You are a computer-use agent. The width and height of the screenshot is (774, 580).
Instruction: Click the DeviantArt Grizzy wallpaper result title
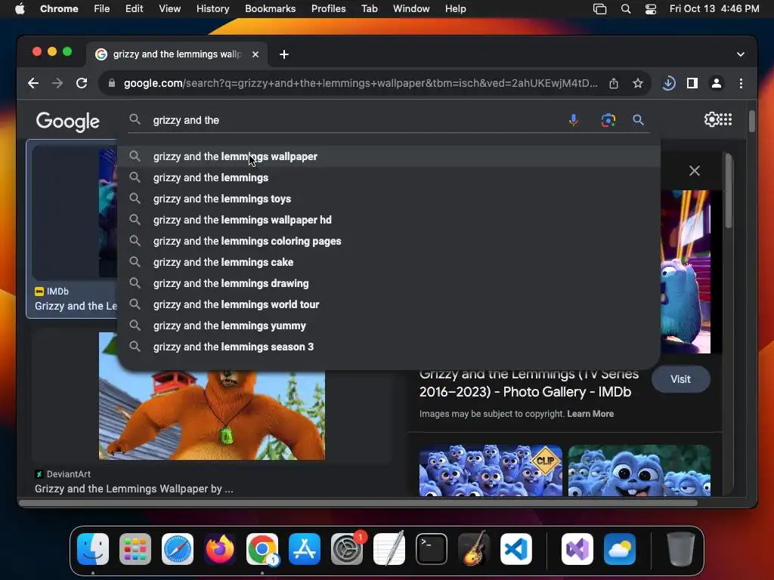[134, 489]
